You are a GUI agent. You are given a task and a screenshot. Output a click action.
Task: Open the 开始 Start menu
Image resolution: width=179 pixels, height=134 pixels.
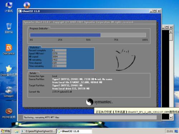[6, 131]
